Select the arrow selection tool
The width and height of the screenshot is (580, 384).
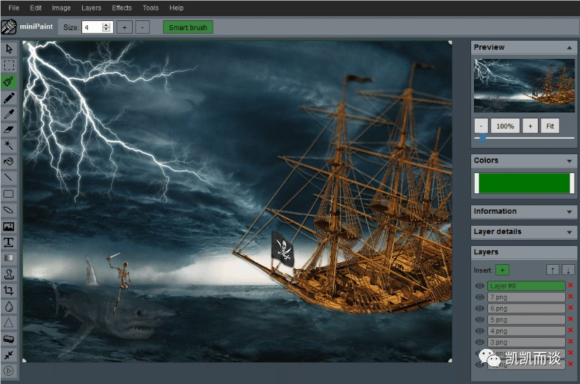click(9, 49)
